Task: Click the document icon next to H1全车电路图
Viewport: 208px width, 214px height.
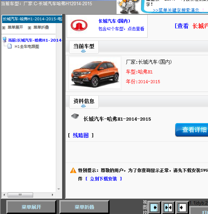Action: coord(10,46)
